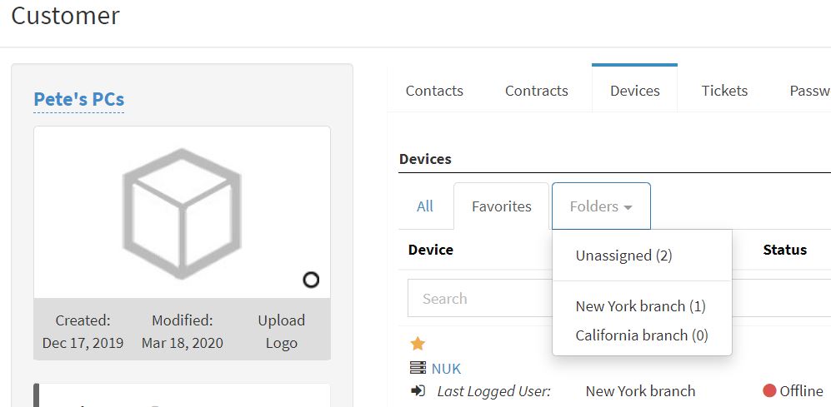Open the Pete's PCs customer name link

[x=79, y=99]
